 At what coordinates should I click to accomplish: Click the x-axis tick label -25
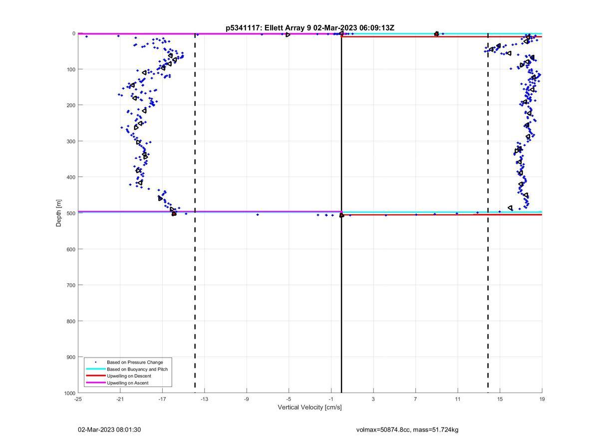point(78,399)
